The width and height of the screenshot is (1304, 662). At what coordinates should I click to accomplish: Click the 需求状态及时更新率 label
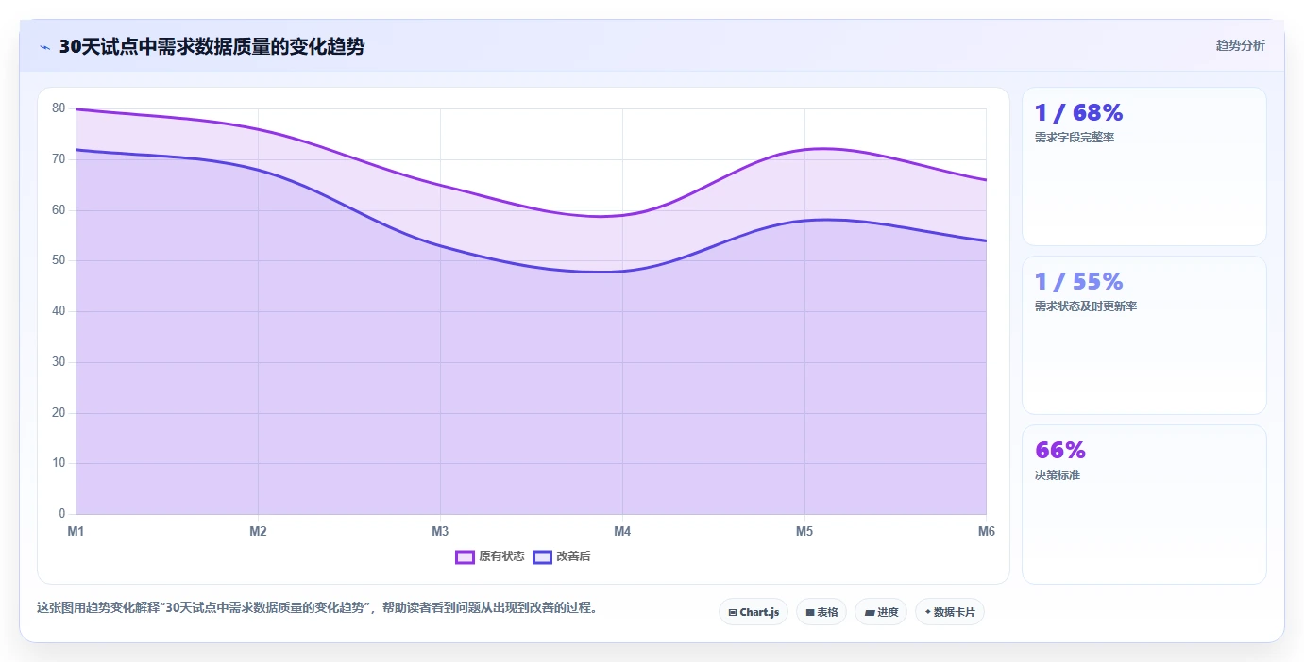click(x=1086, y=306)
